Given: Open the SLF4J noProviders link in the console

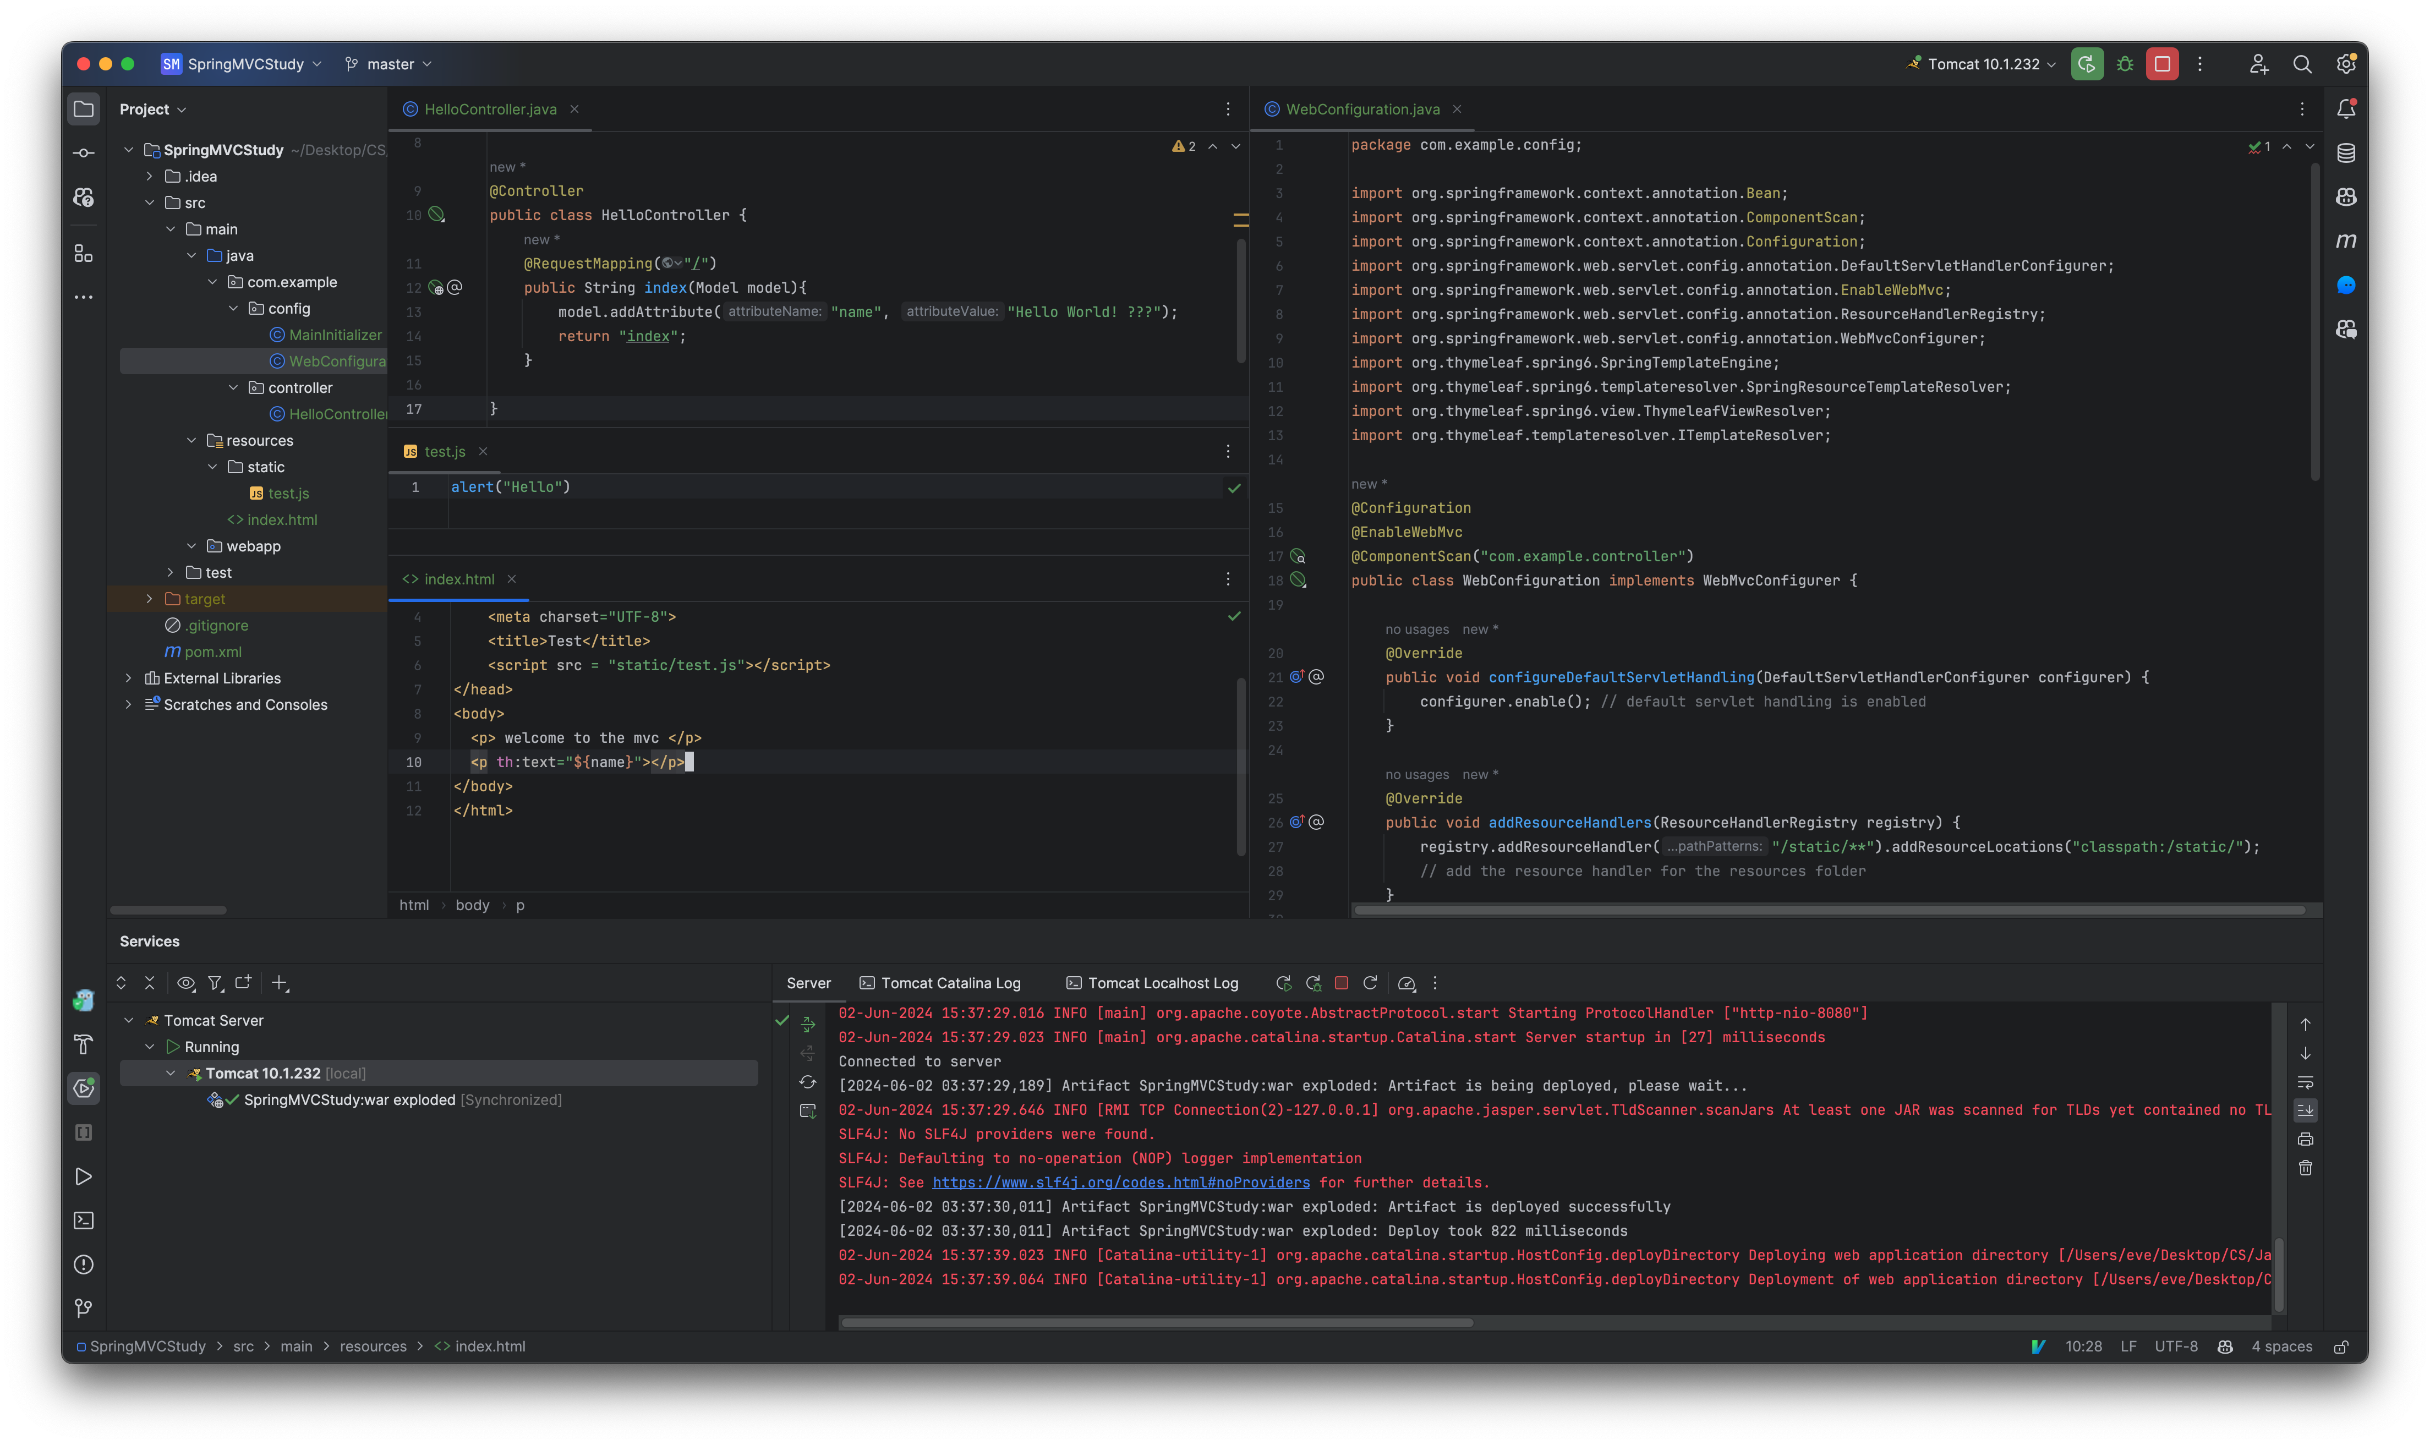Looking at the screenshot, I should (x=1120, y=1182).
